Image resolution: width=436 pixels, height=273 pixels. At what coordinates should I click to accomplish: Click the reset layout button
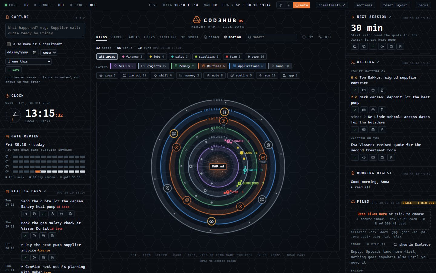[x=395, y=5]
